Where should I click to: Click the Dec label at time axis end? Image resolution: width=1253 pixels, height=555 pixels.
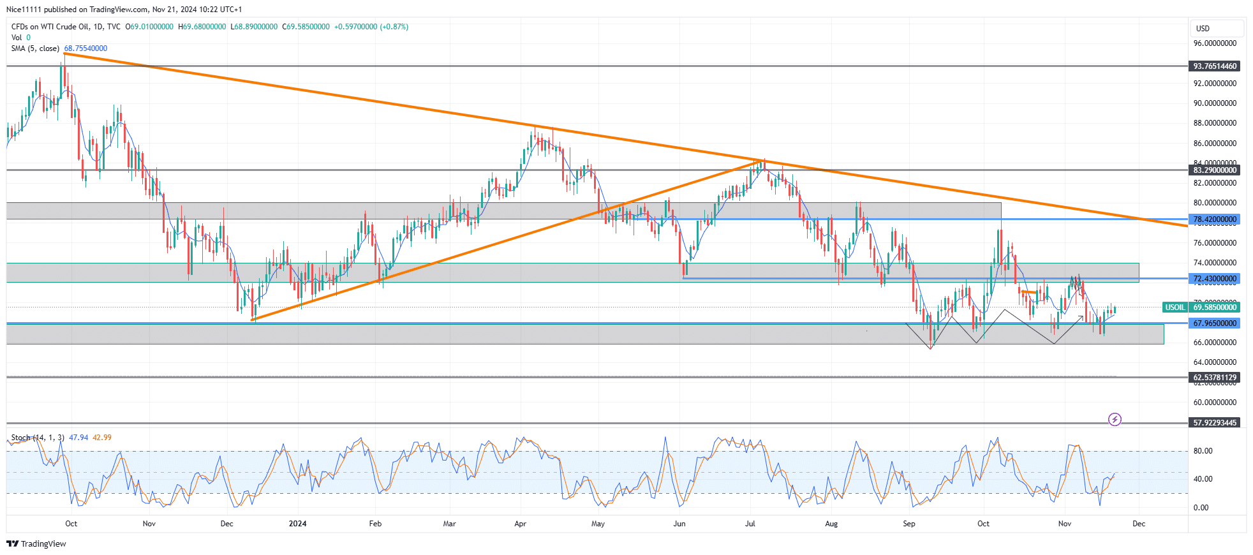coord(1139,524)
